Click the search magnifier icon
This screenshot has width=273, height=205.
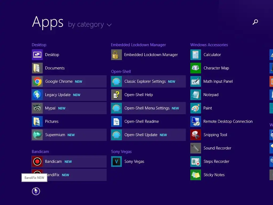(x=255, y=22)
